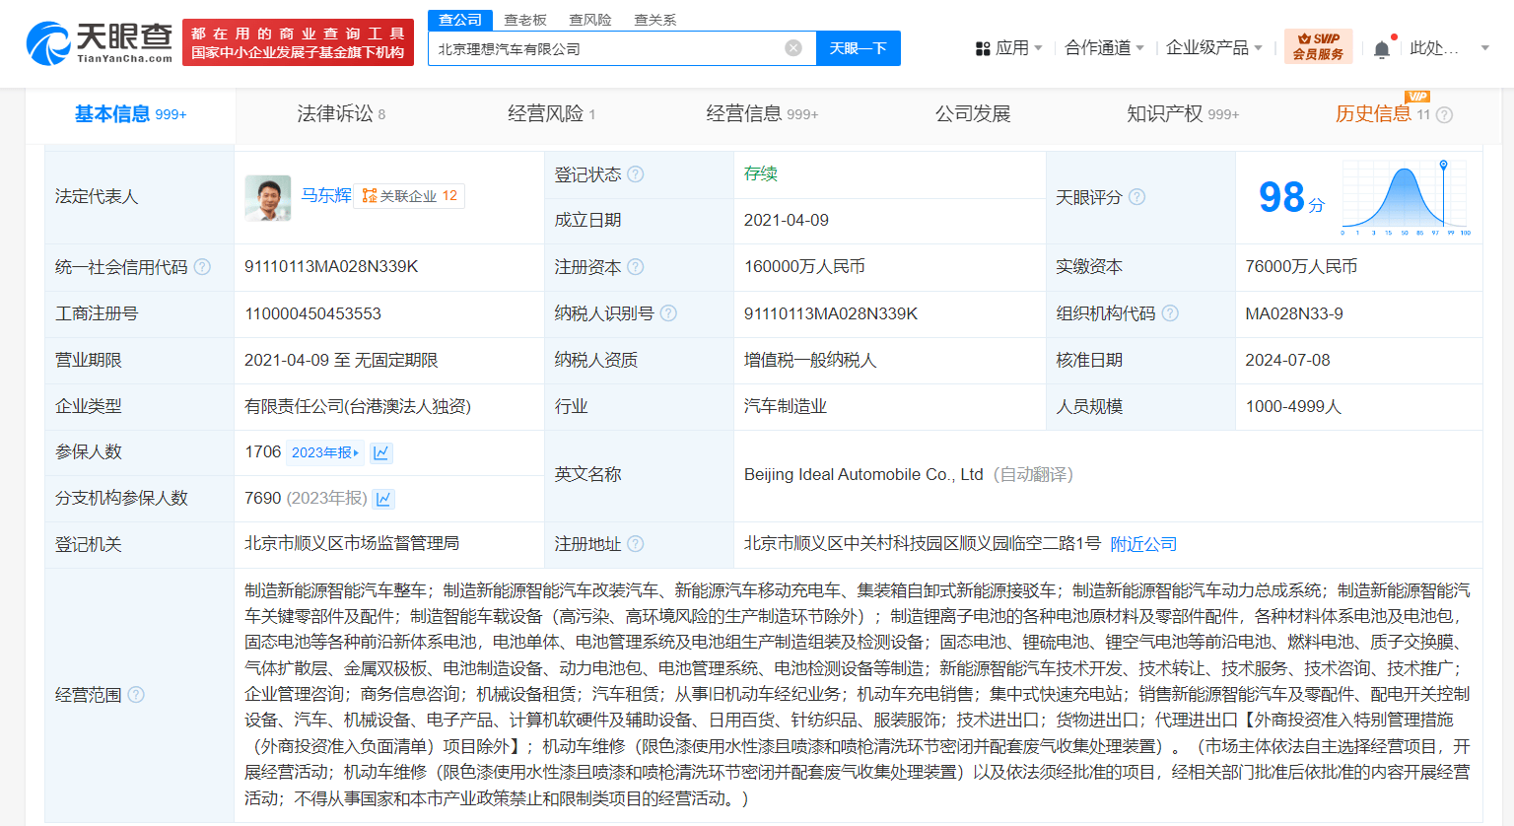Click the notification bell icon
The width and height of the screenshot is (1514, 826).
click(1382, 47)
